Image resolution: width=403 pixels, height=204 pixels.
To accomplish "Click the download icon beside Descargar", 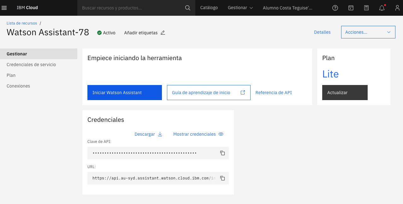I will coord(160,134).
